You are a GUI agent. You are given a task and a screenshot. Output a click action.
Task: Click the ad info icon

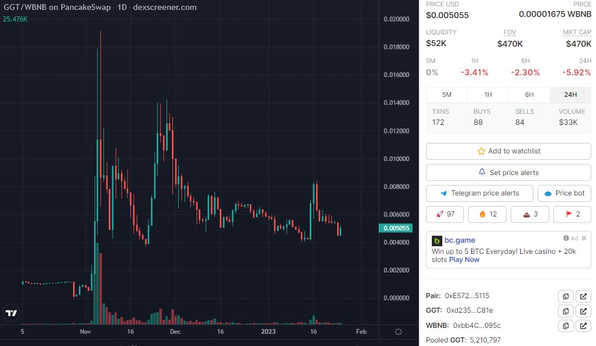566,238
